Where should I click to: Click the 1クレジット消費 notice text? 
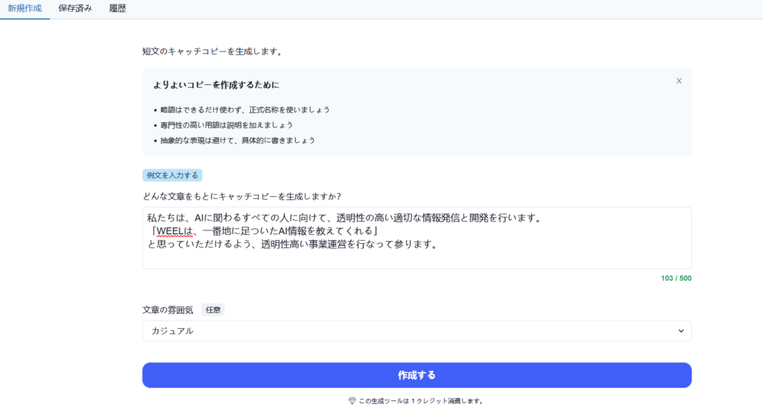tap(421, 401)
